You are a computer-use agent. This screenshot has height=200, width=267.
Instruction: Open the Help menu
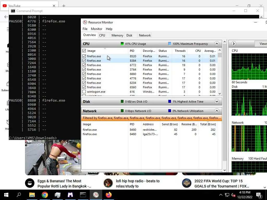click(109, 29)
